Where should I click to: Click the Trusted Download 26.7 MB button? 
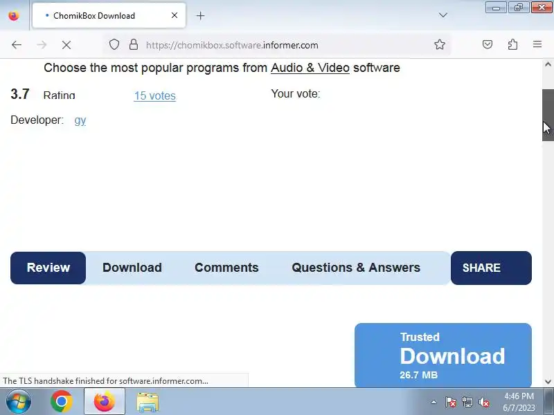[x=443, y=355]
